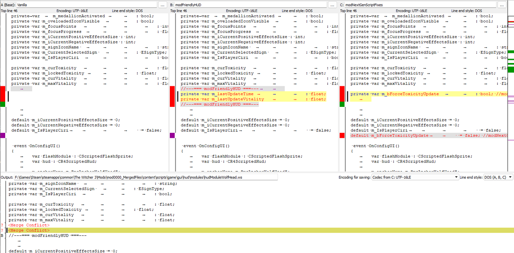Click 'default m_IsPlayerCiri = false;' line in pane B
Viewport: 514px width, 253px height.
click(x=256, y=131)
